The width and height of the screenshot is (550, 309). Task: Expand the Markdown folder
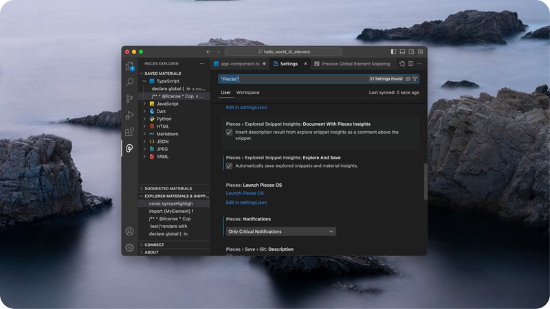[144, 134]
